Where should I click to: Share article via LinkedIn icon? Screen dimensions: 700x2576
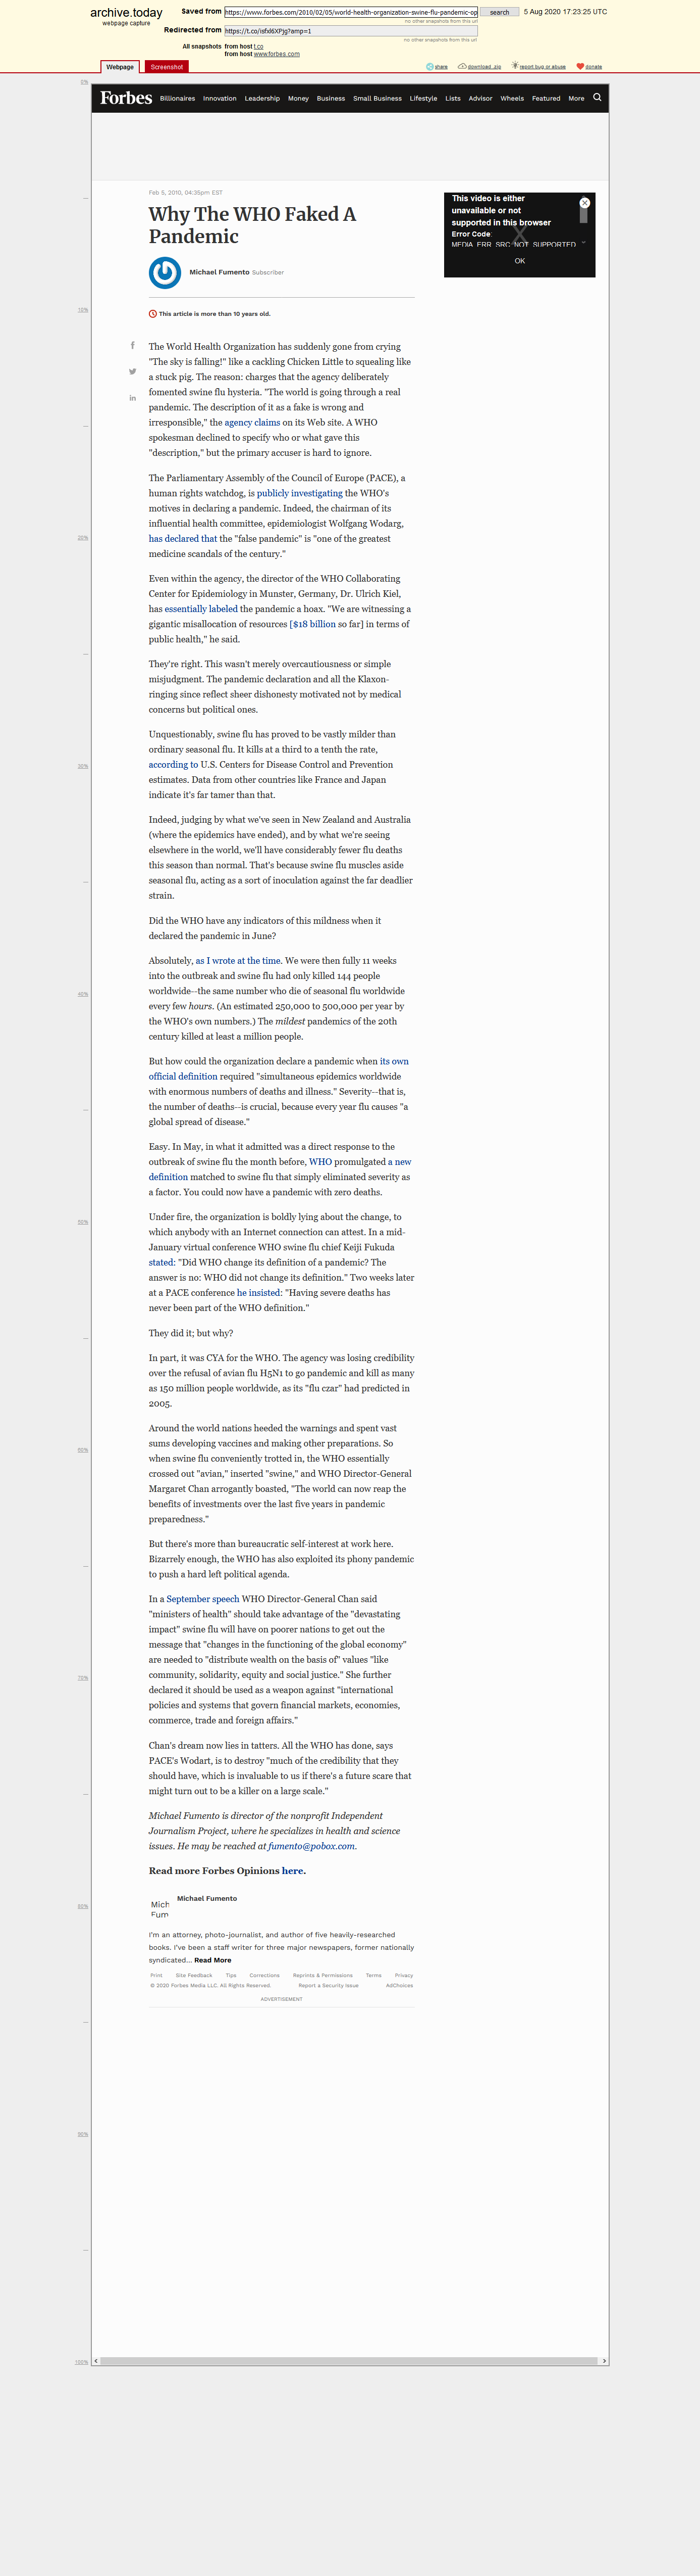(132, 398)
